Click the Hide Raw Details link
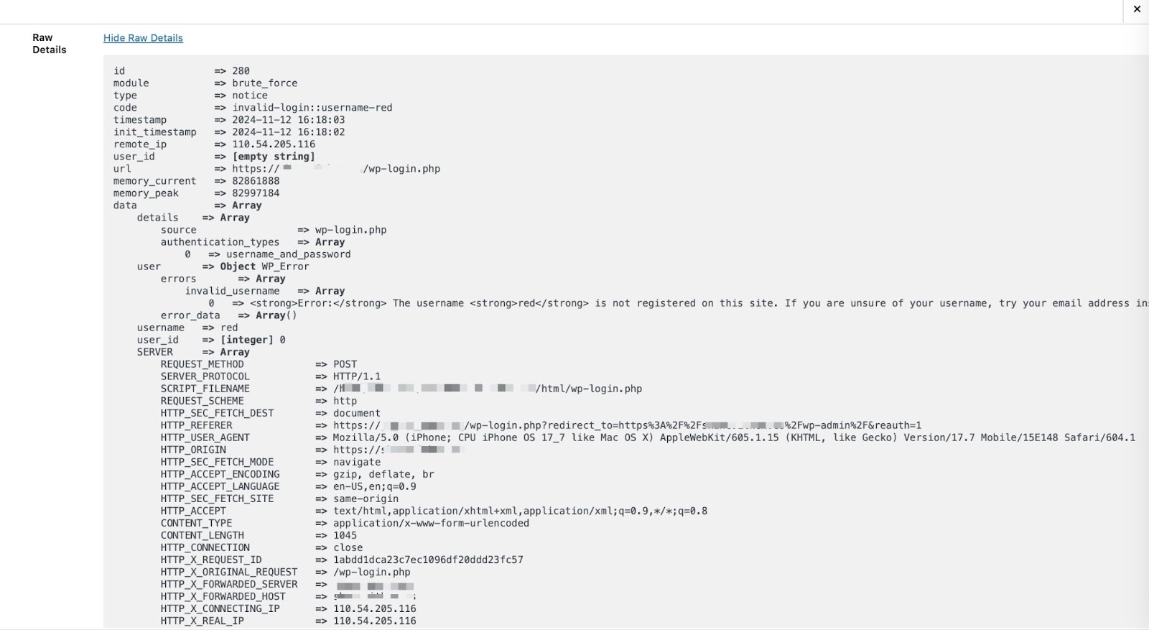The image size is (1149, 630). point(143,38)
